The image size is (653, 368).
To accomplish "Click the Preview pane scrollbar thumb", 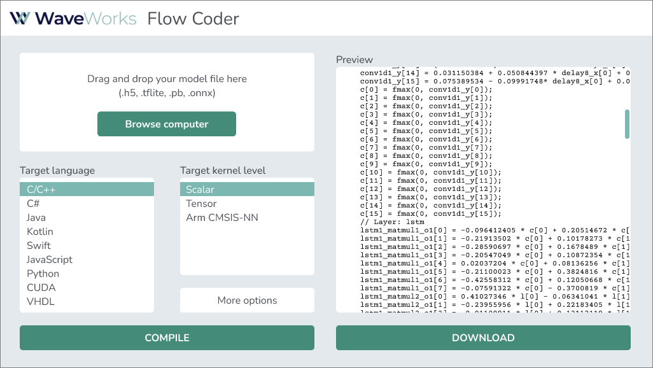I will 627,124.
